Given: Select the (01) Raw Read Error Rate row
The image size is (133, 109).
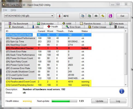Looking at the screenshot, I should point(49,35).
